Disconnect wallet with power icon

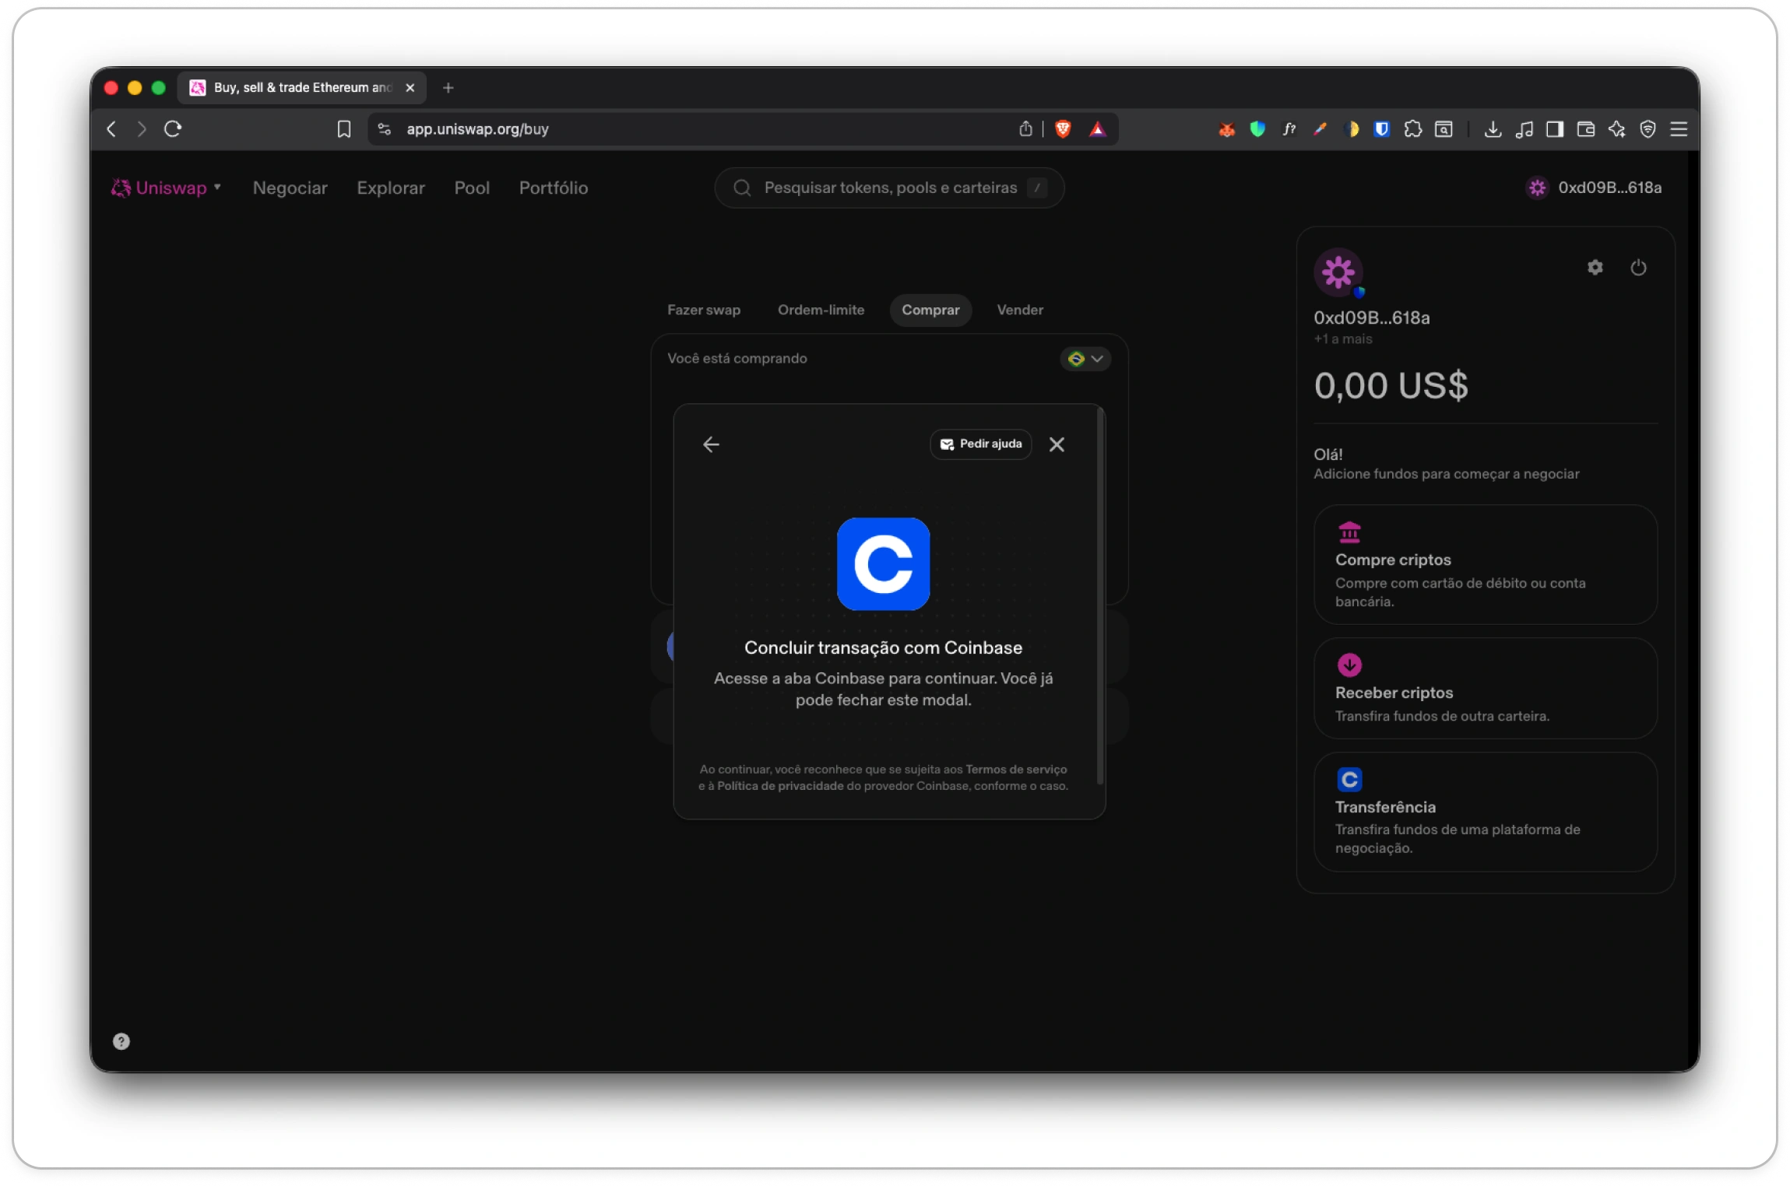[1638, 268]
